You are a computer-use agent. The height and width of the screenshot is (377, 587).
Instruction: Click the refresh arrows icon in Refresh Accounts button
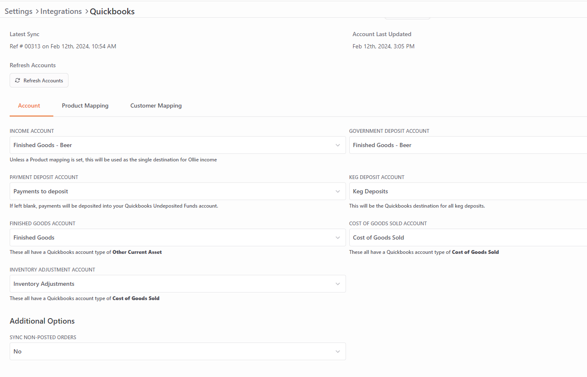point(18,80)
